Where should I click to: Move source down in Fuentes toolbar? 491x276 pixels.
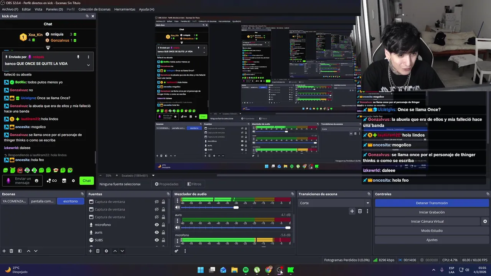click(122, 251)
